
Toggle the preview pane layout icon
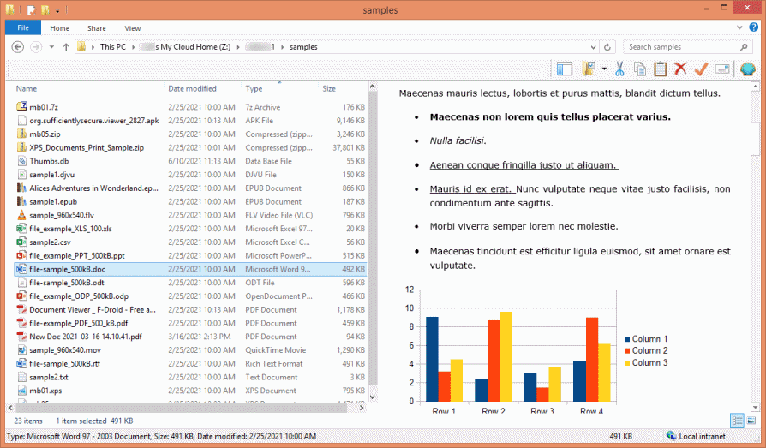564,69
